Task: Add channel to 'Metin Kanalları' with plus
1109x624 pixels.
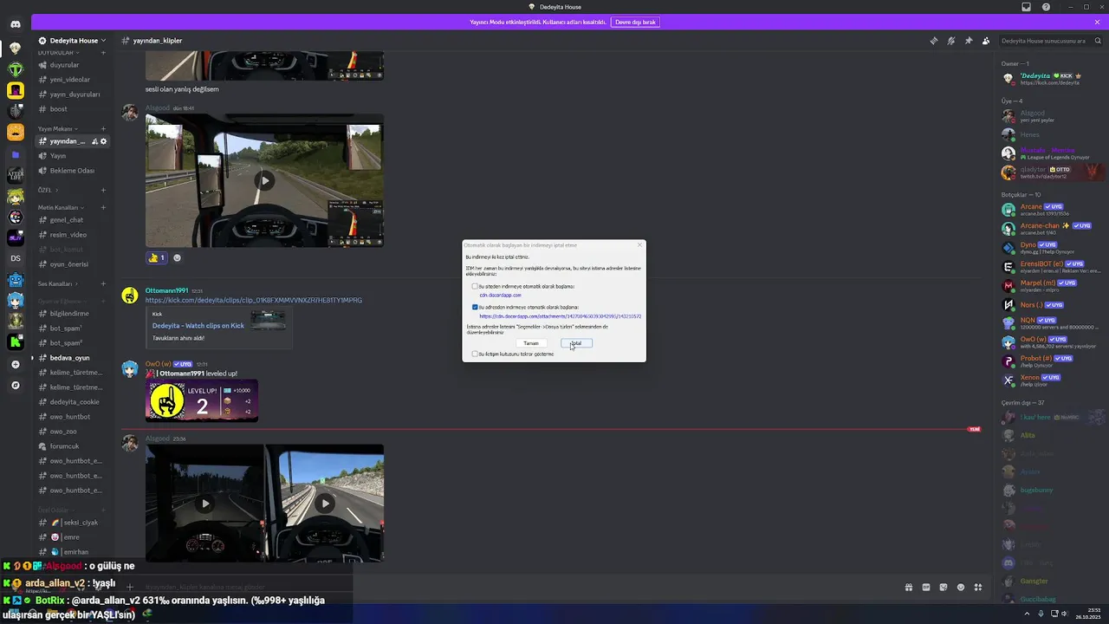Action: tap(103, 208)
